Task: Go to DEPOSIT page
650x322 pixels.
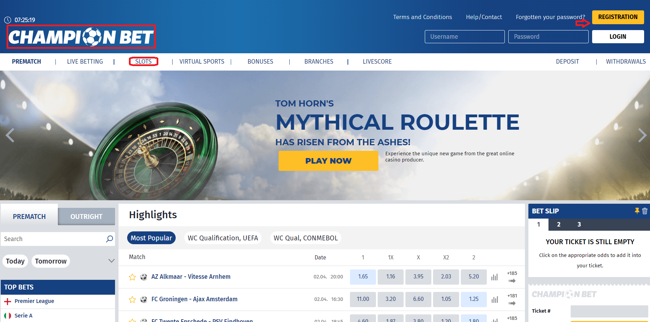Action: point(568,62)
